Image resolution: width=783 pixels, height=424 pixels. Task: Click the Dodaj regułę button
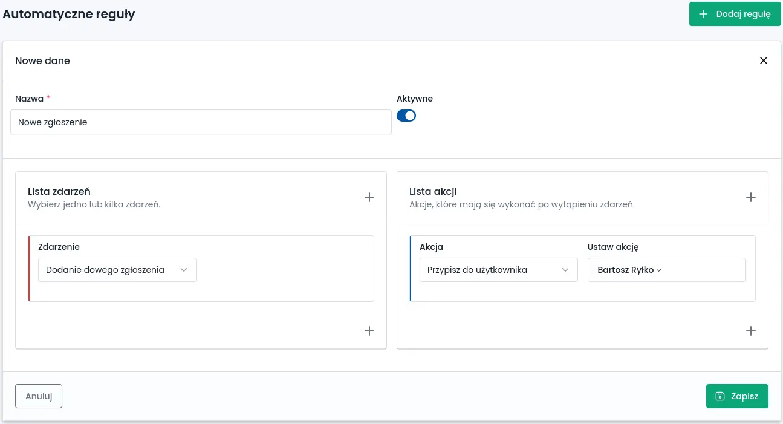click(735, 14)
